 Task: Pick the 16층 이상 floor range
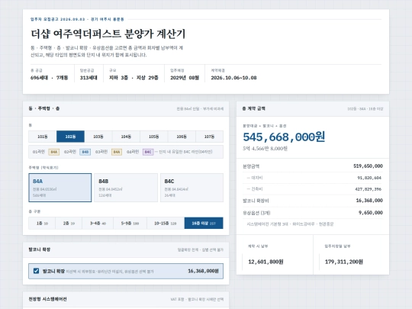click(204, 224)
